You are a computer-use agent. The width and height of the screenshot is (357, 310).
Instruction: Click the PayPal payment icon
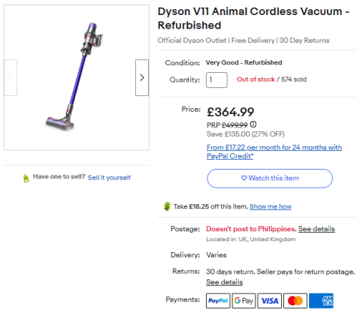tap(218, 300)
